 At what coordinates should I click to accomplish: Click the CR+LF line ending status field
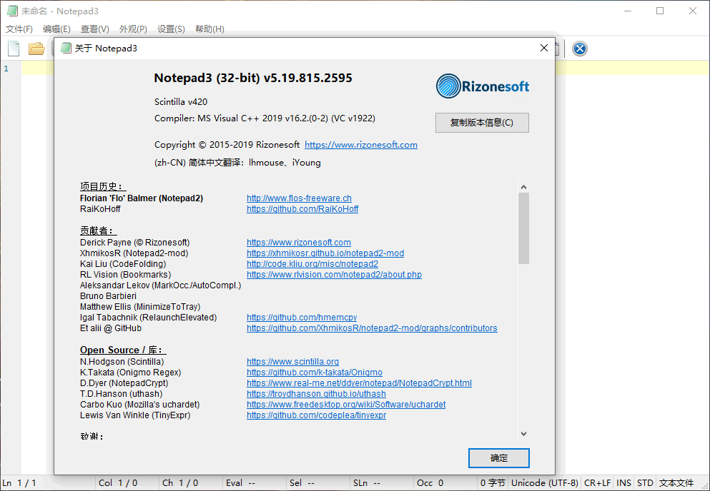coord(597,483)
